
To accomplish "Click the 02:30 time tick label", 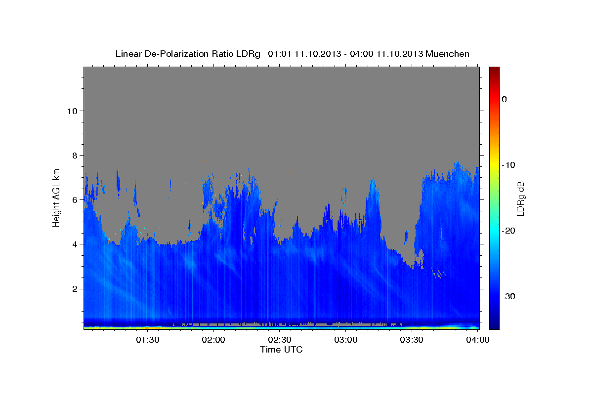I will [280, 340].
